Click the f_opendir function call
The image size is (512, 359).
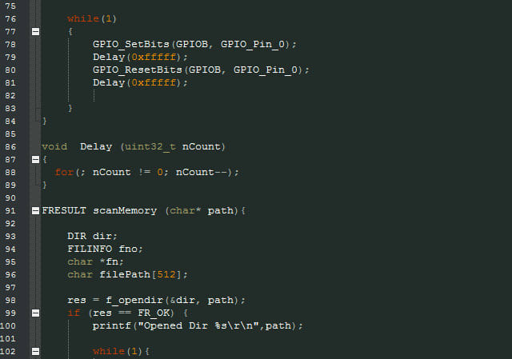134,301
